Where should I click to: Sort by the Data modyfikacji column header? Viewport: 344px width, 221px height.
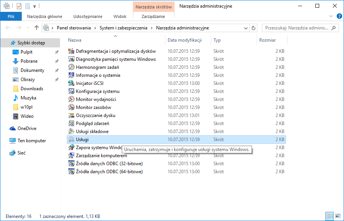click(184, 40)
